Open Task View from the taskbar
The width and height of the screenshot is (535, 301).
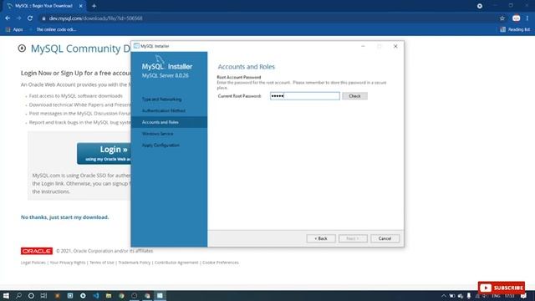click(x=43, y=295)
